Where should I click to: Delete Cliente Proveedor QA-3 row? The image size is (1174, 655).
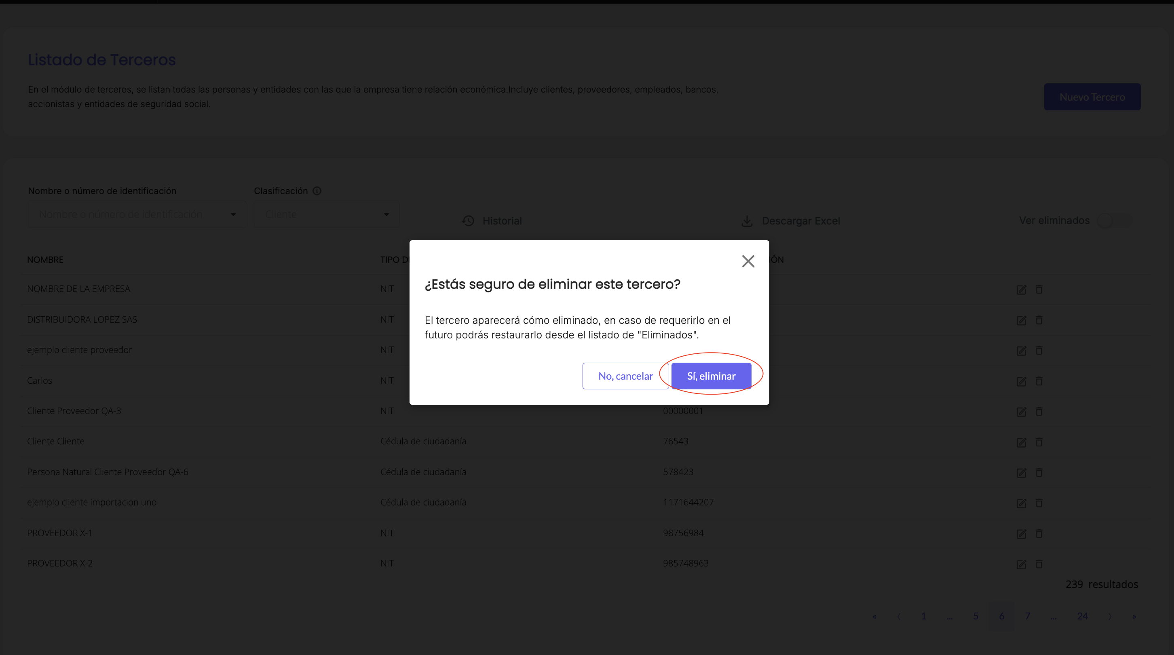(1039, 411)
